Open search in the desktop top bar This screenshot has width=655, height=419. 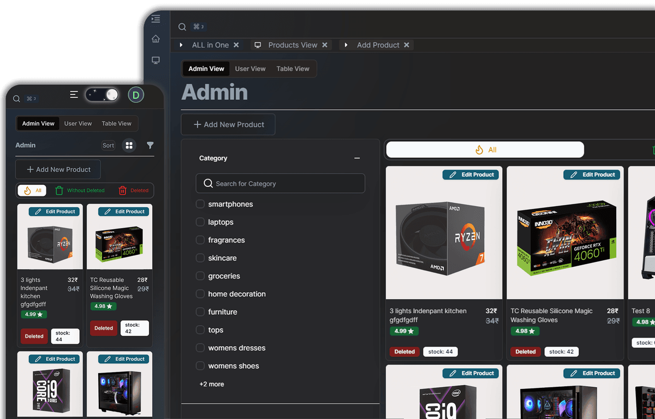(182, 27)
